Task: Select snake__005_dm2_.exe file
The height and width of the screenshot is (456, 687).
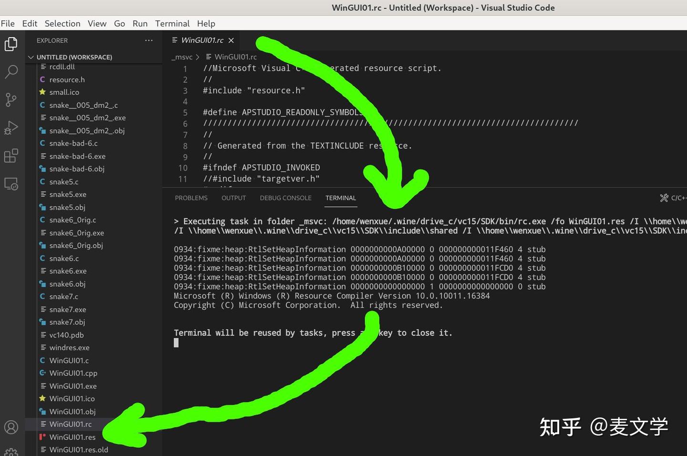Action: point(87,118)
